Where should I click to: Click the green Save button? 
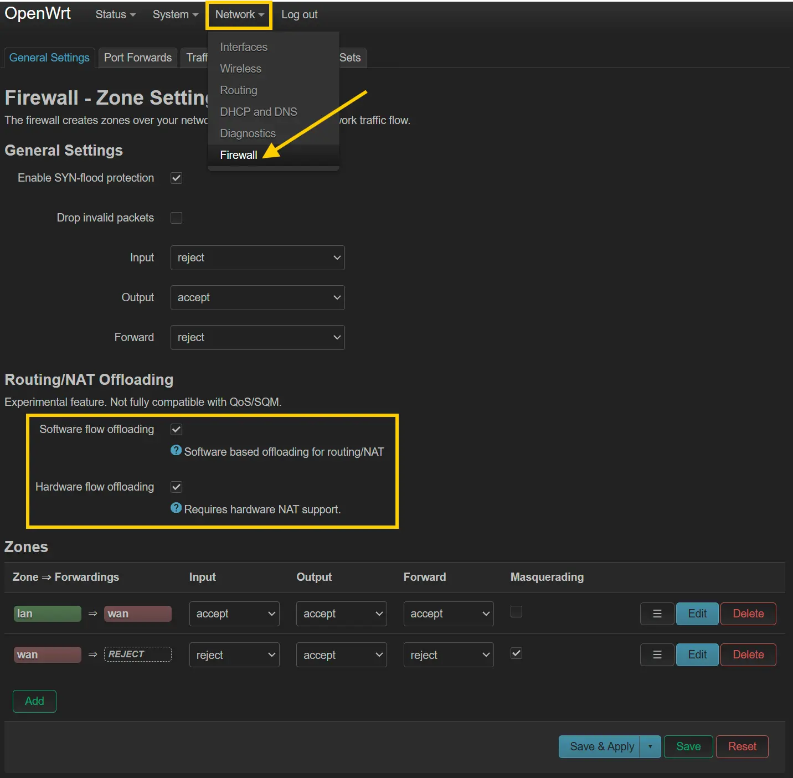(688, 746)
